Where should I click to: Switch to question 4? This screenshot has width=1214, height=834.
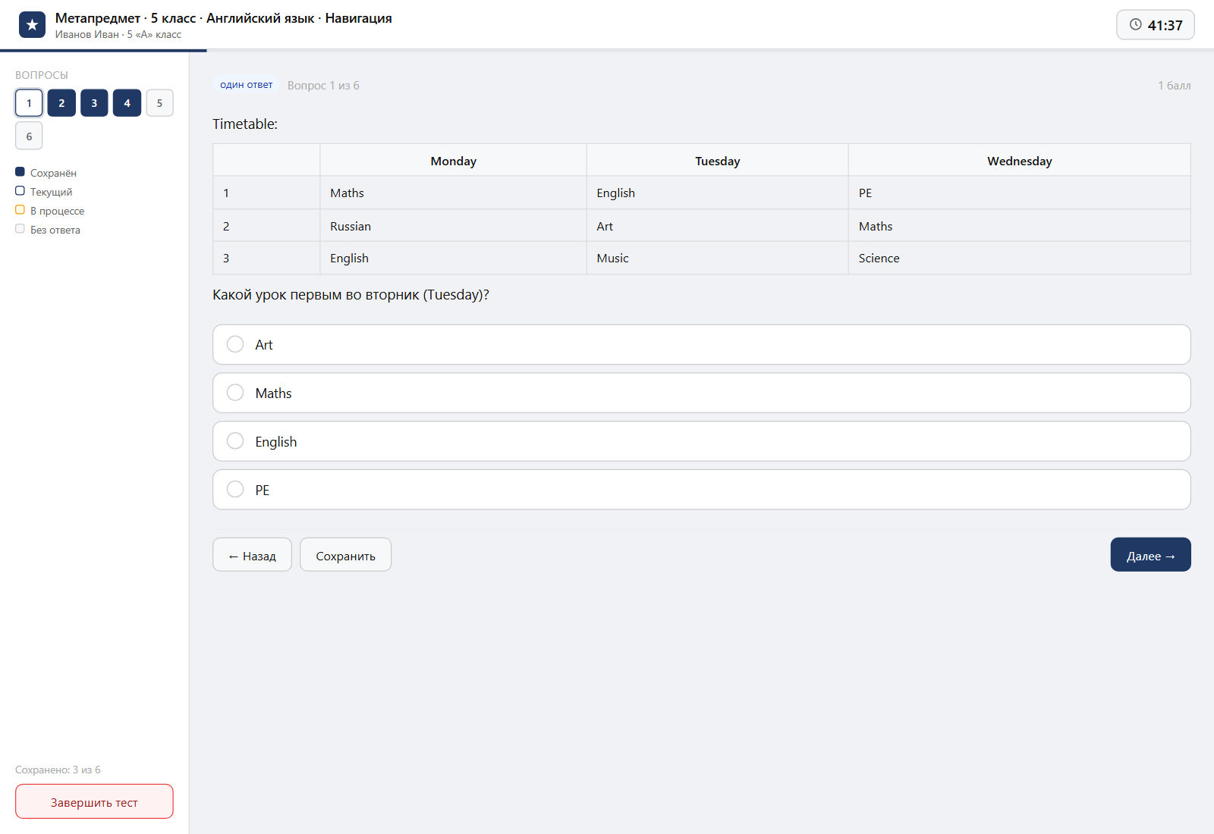[x=127, y=103]
